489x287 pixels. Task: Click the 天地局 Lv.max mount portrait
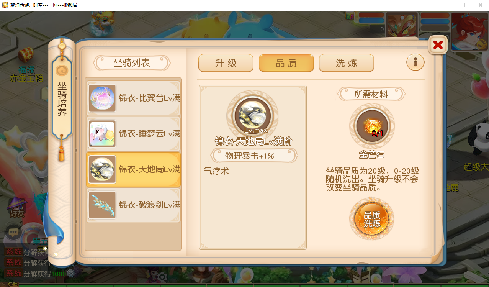click(253, 115)
